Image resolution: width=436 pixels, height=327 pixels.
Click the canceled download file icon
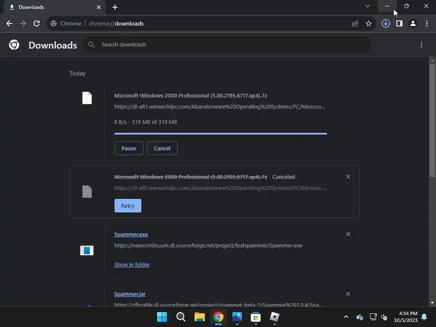coord(87,192)
